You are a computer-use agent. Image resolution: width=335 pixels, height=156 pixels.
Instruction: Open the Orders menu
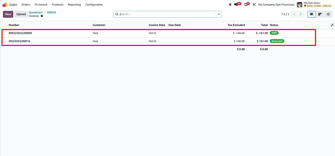[26, 5]
